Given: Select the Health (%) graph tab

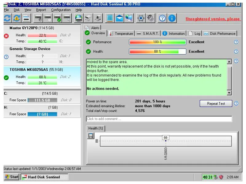Looking at the screenshot, I should pyautogui.click(x=96, y=128).
